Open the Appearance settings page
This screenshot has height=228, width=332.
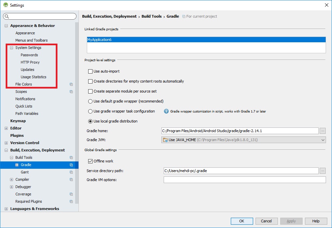[x=25, y=33]
